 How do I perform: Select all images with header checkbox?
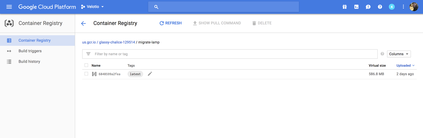point(86,65)
